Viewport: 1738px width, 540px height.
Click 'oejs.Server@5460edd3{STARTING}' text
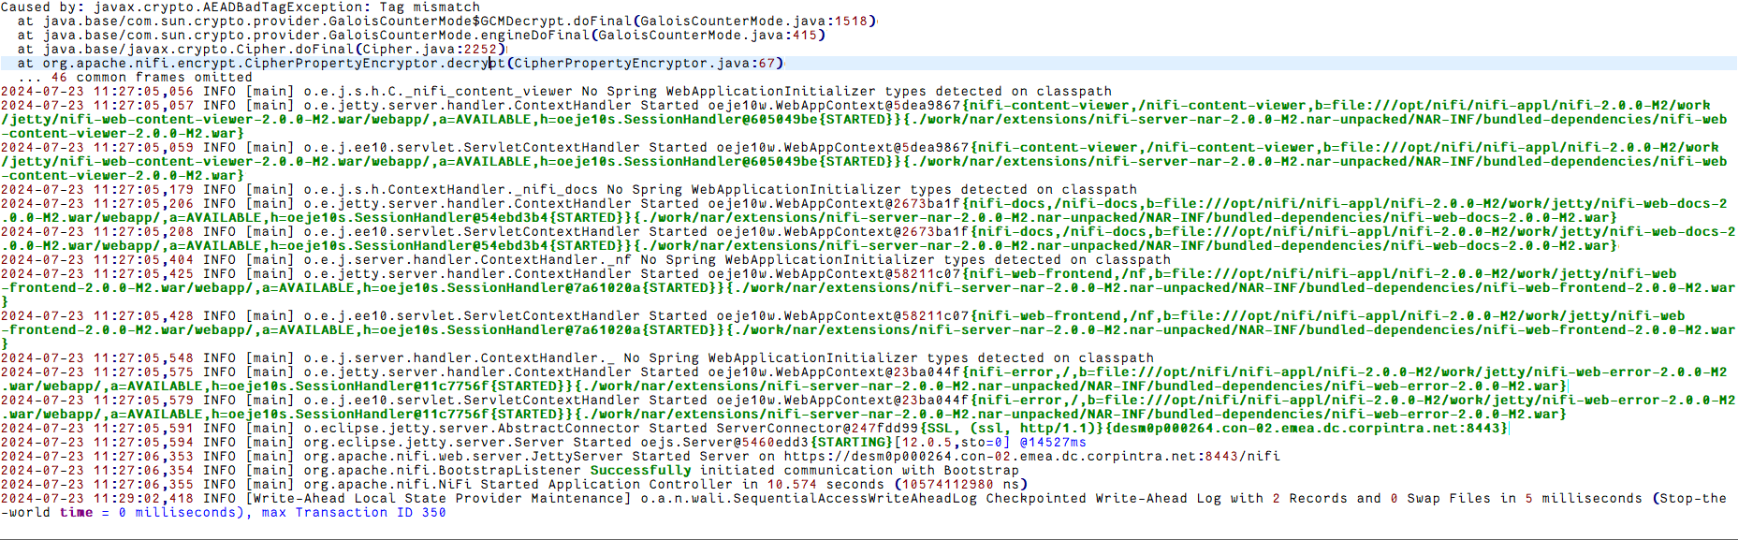pos(767,442)
